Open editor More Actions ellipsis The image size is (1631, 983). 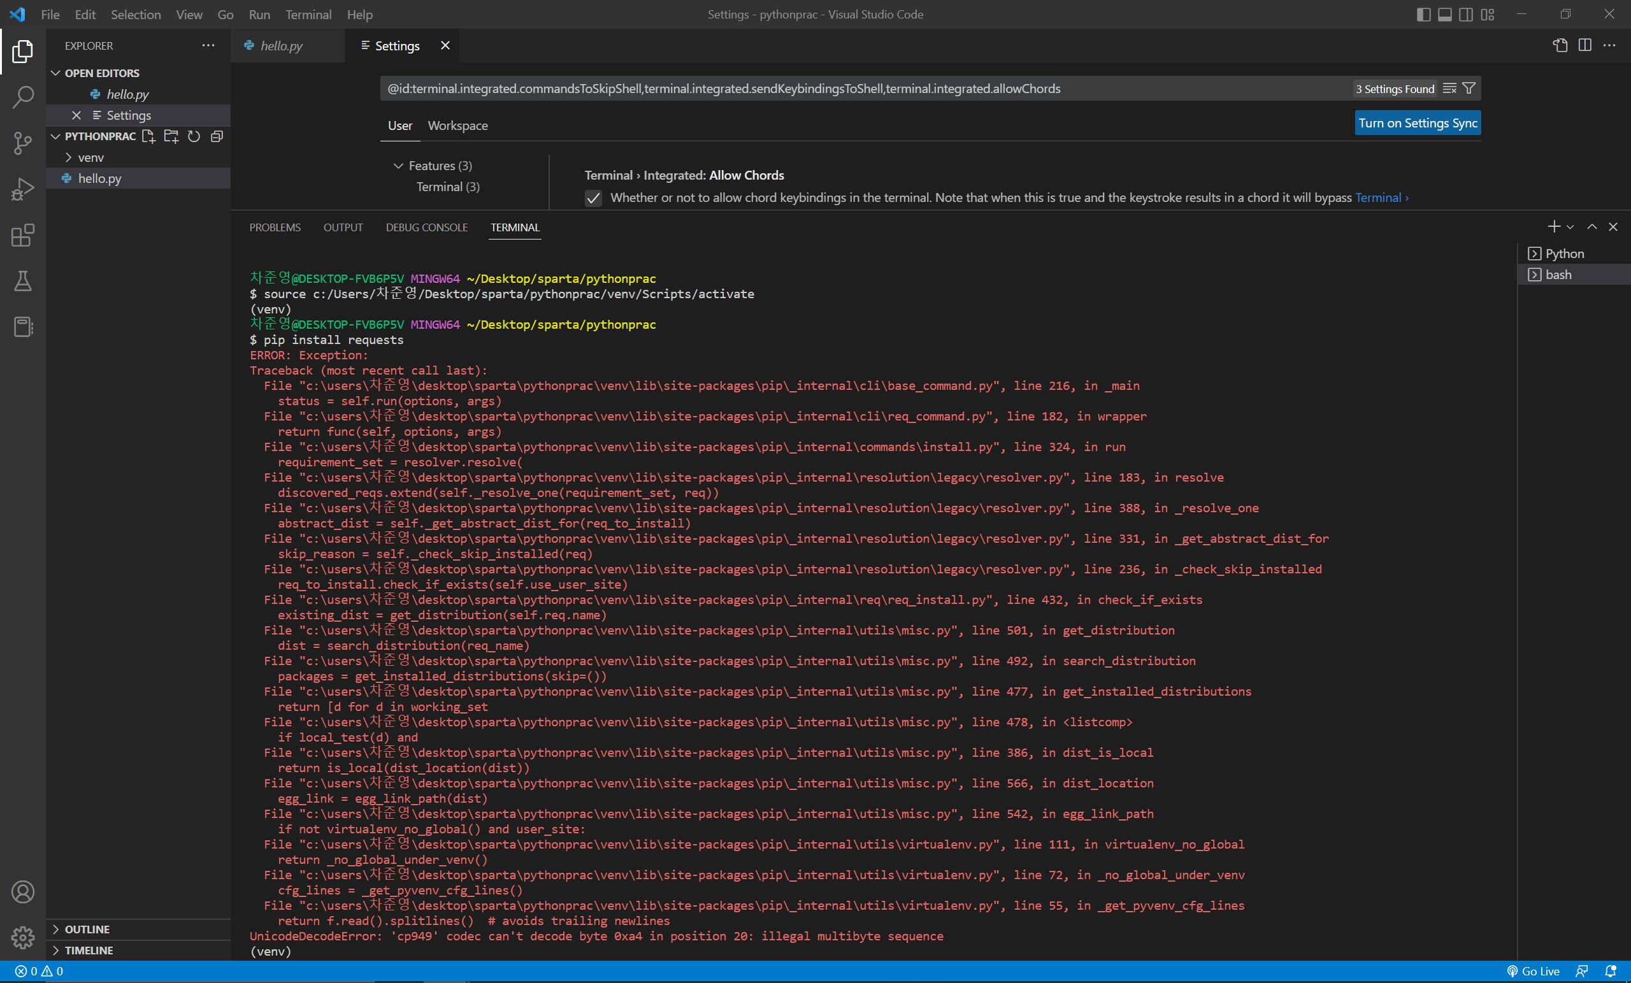pyautogui.click(x=1609, y=45)
